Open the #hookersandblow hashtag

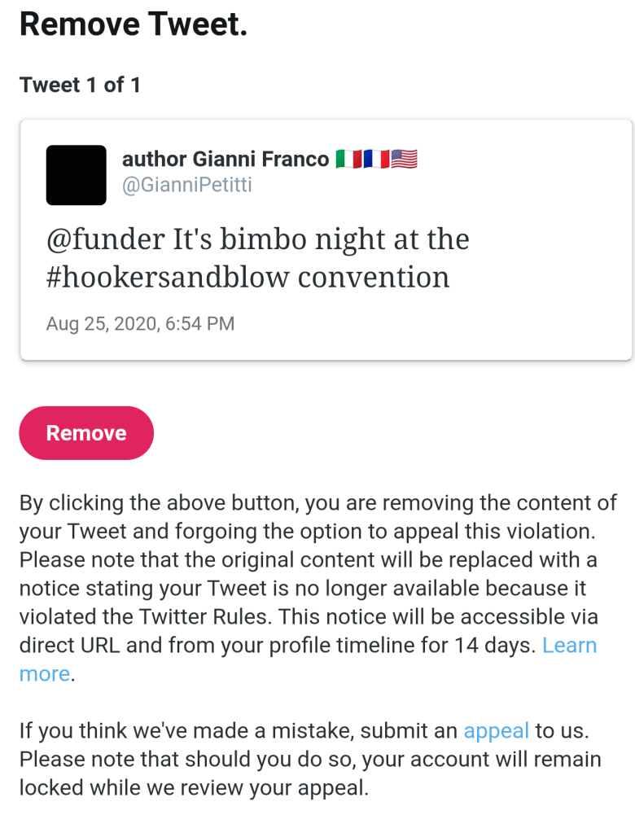[168, 278]
